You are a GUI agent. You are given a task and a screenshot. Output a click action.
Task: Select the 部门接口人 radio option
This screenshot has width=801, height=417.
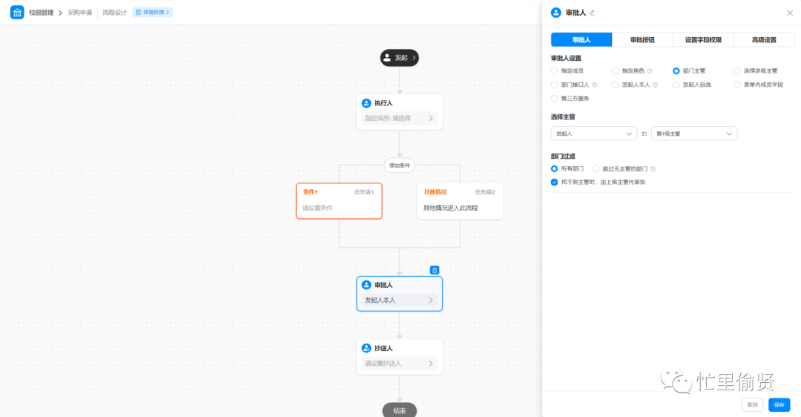click(554, 85)
